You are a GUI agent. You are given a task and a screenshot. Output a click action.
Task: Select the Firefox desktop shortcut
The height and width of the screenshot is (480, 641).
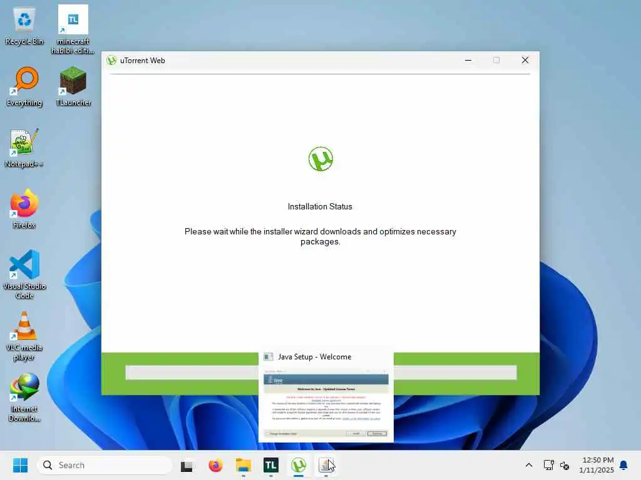click(x=24, y=209)
